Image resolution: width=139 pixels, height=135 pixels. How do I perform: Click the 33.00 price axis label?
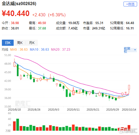click(8, 107)
